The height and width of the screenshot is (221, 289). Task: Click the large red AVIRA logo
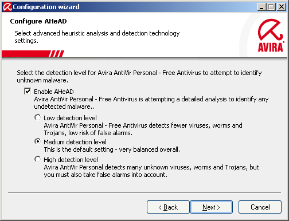pyautogui.click(x=271, y=35)
